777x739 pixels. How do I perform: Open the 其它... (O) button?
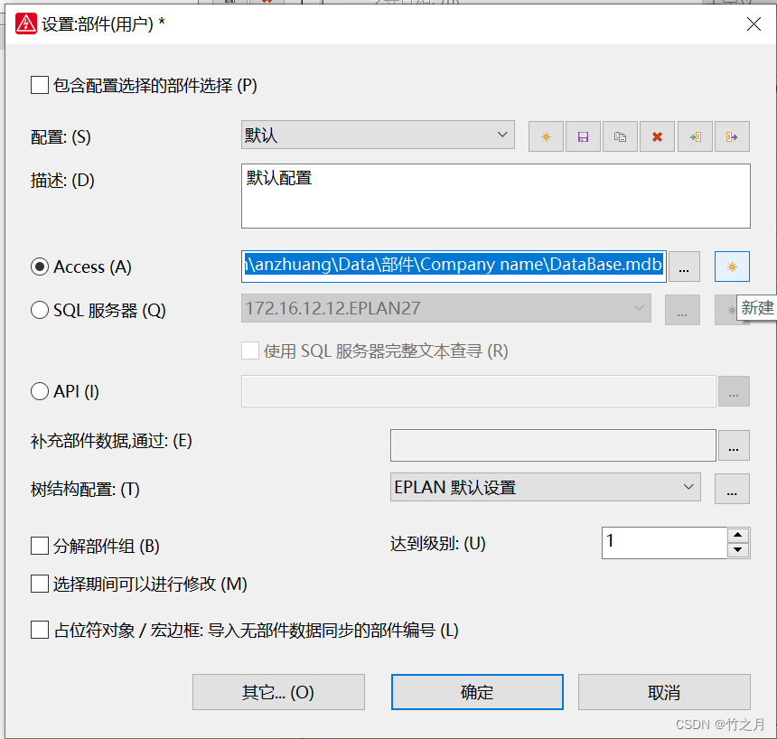pyautogui.click(x=278, y=692)
